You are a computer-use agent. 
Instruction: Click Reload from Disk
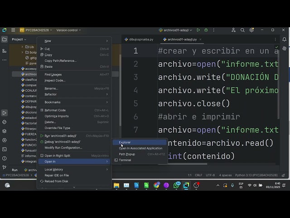coord(74,181)
